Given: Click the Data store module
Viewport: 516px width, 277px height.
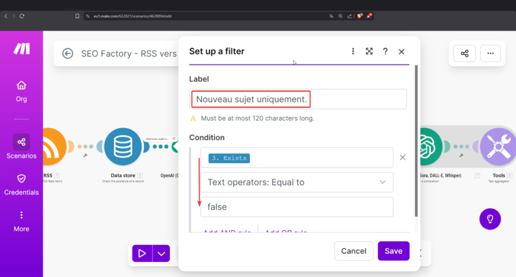Looking at the screenshot, I should click(x=121, y=147).
